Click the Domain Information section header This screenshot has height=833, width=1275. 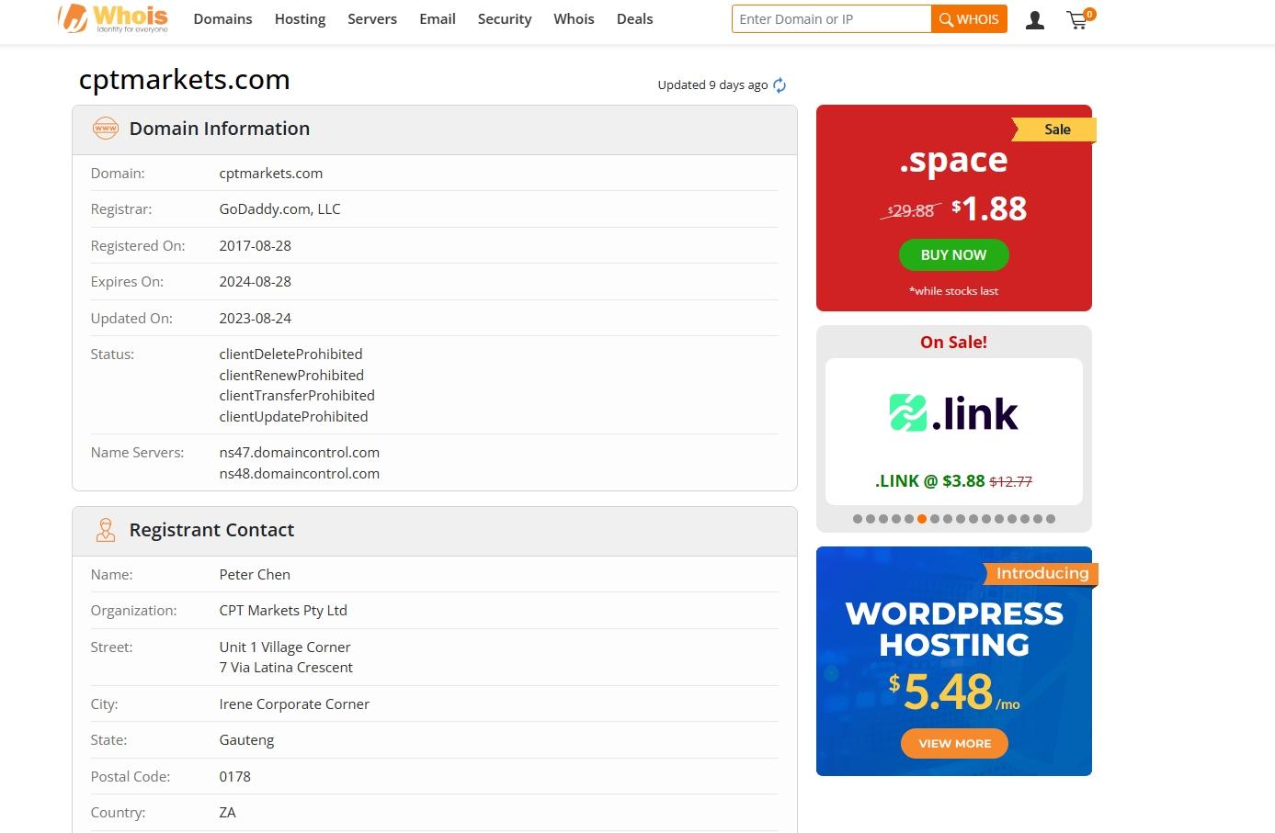coord(434,129)
